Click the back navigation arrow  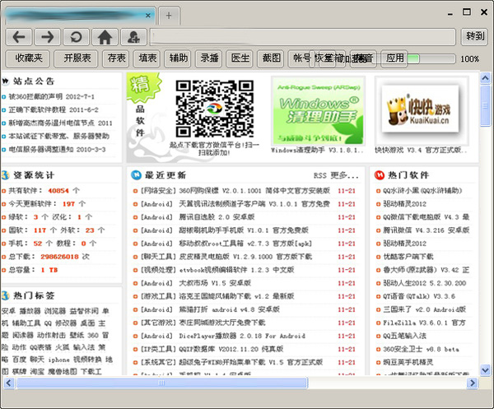pos(19,36)
